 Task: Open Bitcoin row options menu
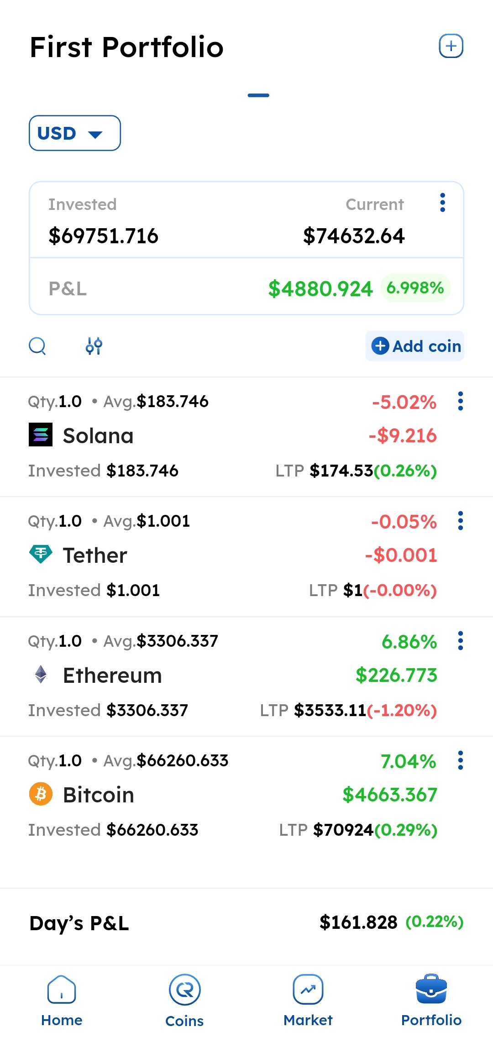coord(460,761)
